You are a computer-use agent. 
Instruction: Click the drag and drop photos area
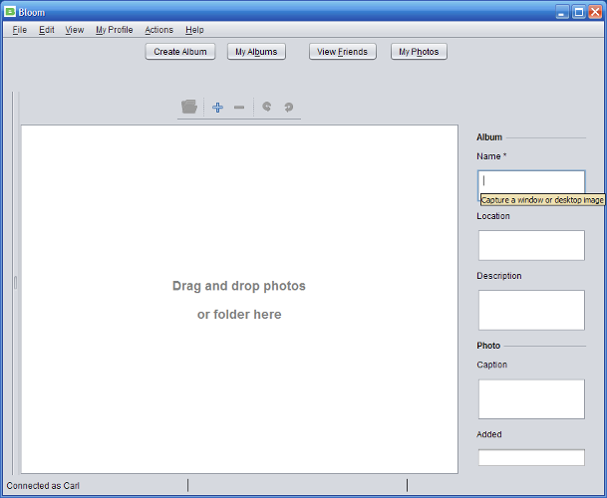(239, 299)
